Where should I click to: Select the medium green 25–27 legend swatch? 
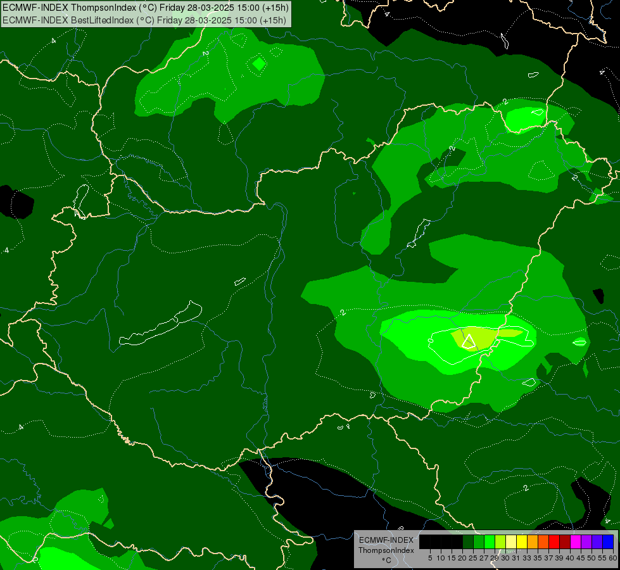click(479, 541)
